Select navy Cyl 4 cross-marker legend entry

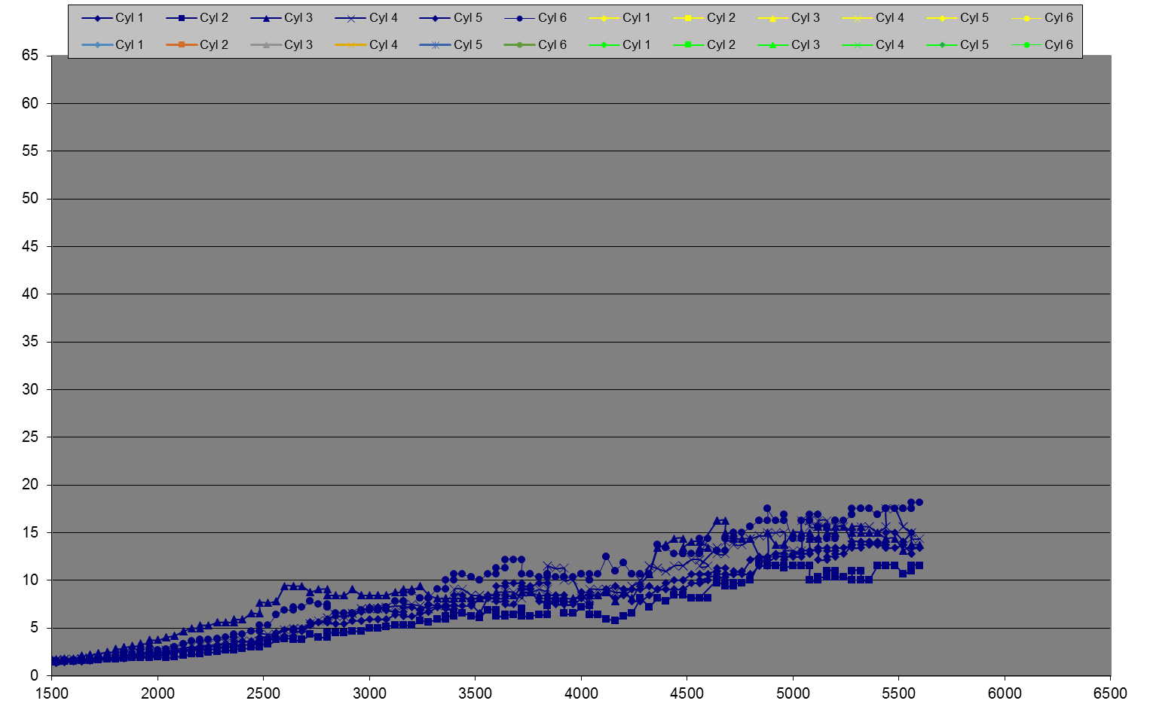click(366, 18)
